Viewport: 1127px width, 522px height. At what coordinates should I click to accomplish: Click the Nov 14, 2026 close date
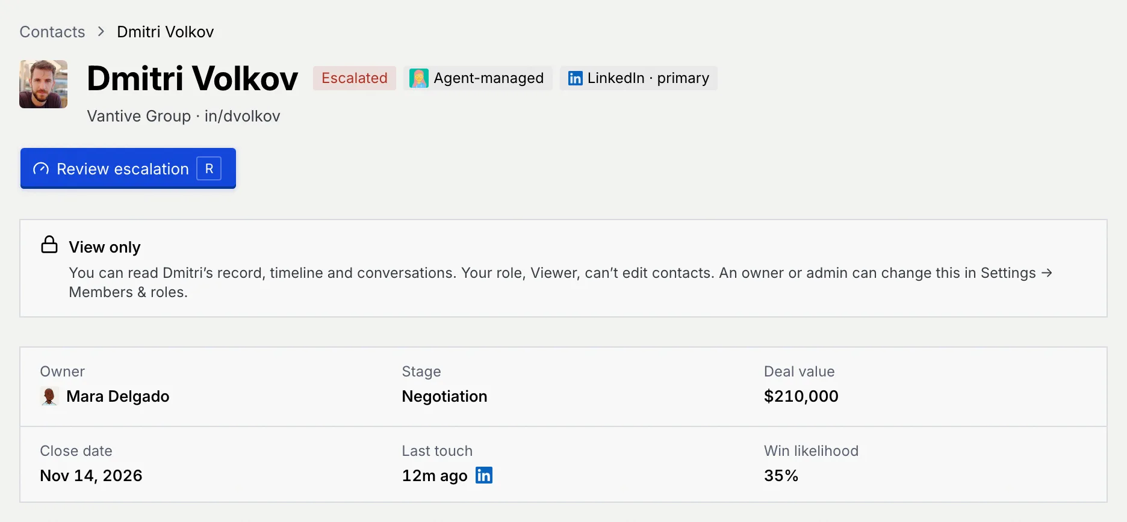92,476
